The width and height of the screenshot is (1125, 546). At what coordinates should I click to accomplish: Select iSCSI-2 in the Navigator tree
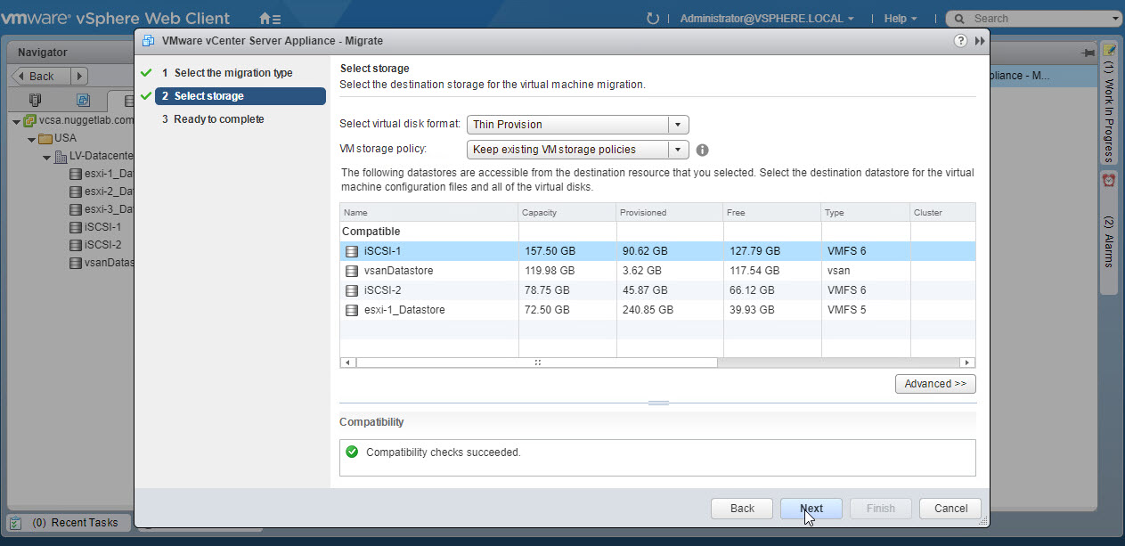[x=102, y=245]
